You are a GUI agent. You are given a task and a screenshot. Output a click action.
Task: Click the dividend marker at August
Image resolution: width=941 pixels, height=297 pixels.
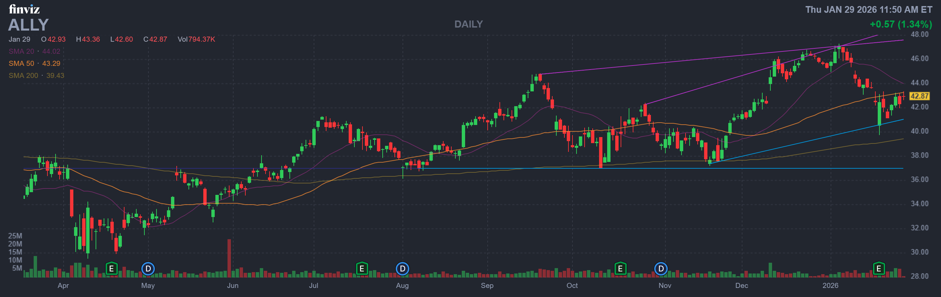[402, 269]
